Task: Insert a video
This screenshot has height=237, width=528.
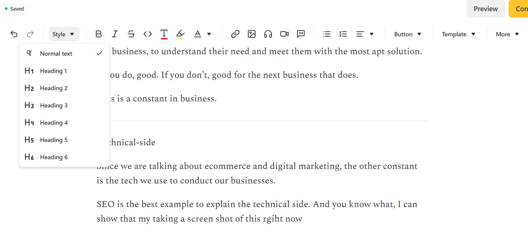Action: tap(284, 34)
